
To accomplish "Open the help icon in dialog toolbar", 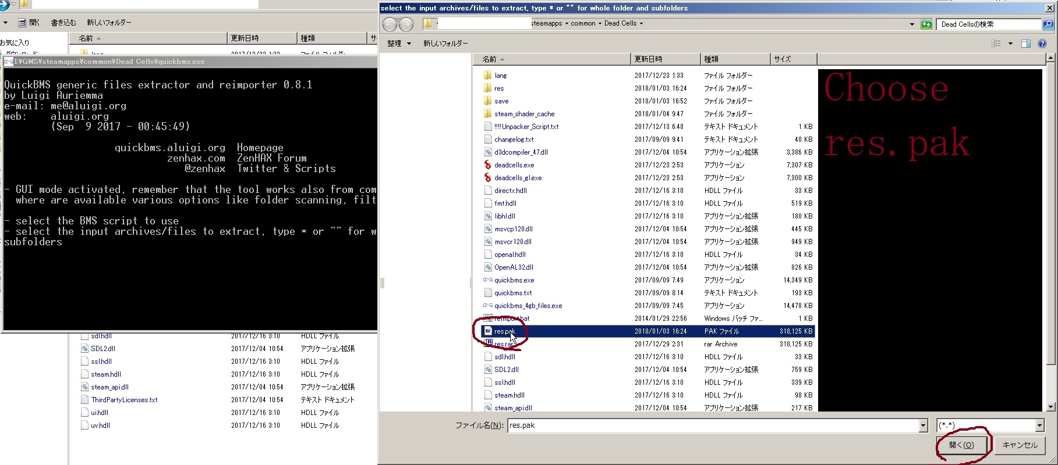I will tap(1042, 44).
